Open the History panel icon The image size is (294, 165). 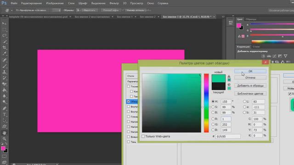pos(231,22)
